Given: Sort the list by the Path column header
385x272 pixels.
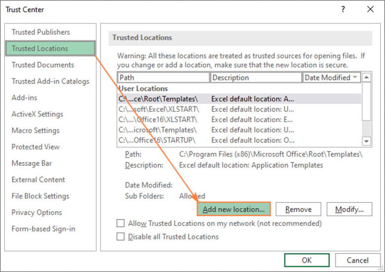Looking at the screenshot, I should tap(163, 78).
